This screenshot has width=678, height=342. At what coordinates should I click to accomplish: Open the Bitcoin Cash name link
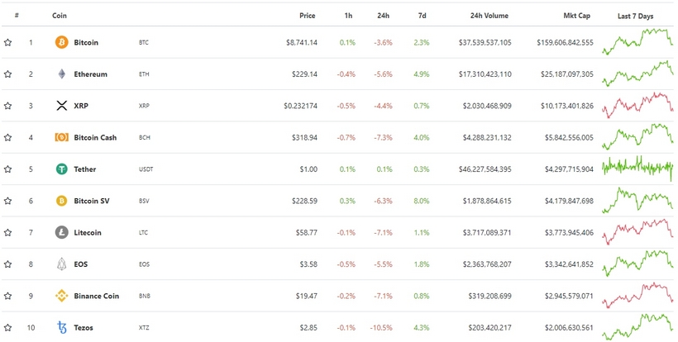click(x=95, y=137)
